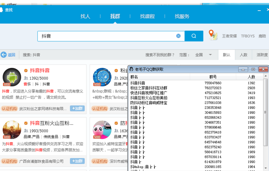
Task: Open the 抖音抖音 group title link
Action: tap(40, 70)
